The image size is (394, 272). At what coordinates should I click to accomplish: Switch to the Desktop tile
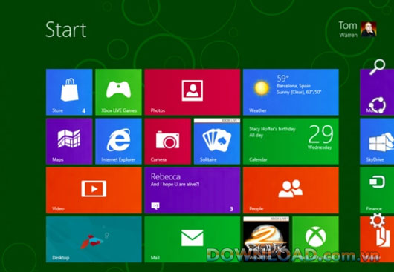tap(94, 239)
